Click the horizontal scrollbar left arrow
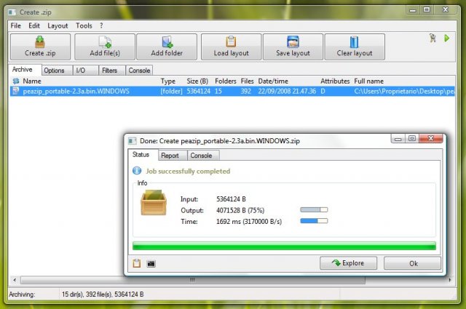This screenshot has height=309, width=466. click(15, 280)
